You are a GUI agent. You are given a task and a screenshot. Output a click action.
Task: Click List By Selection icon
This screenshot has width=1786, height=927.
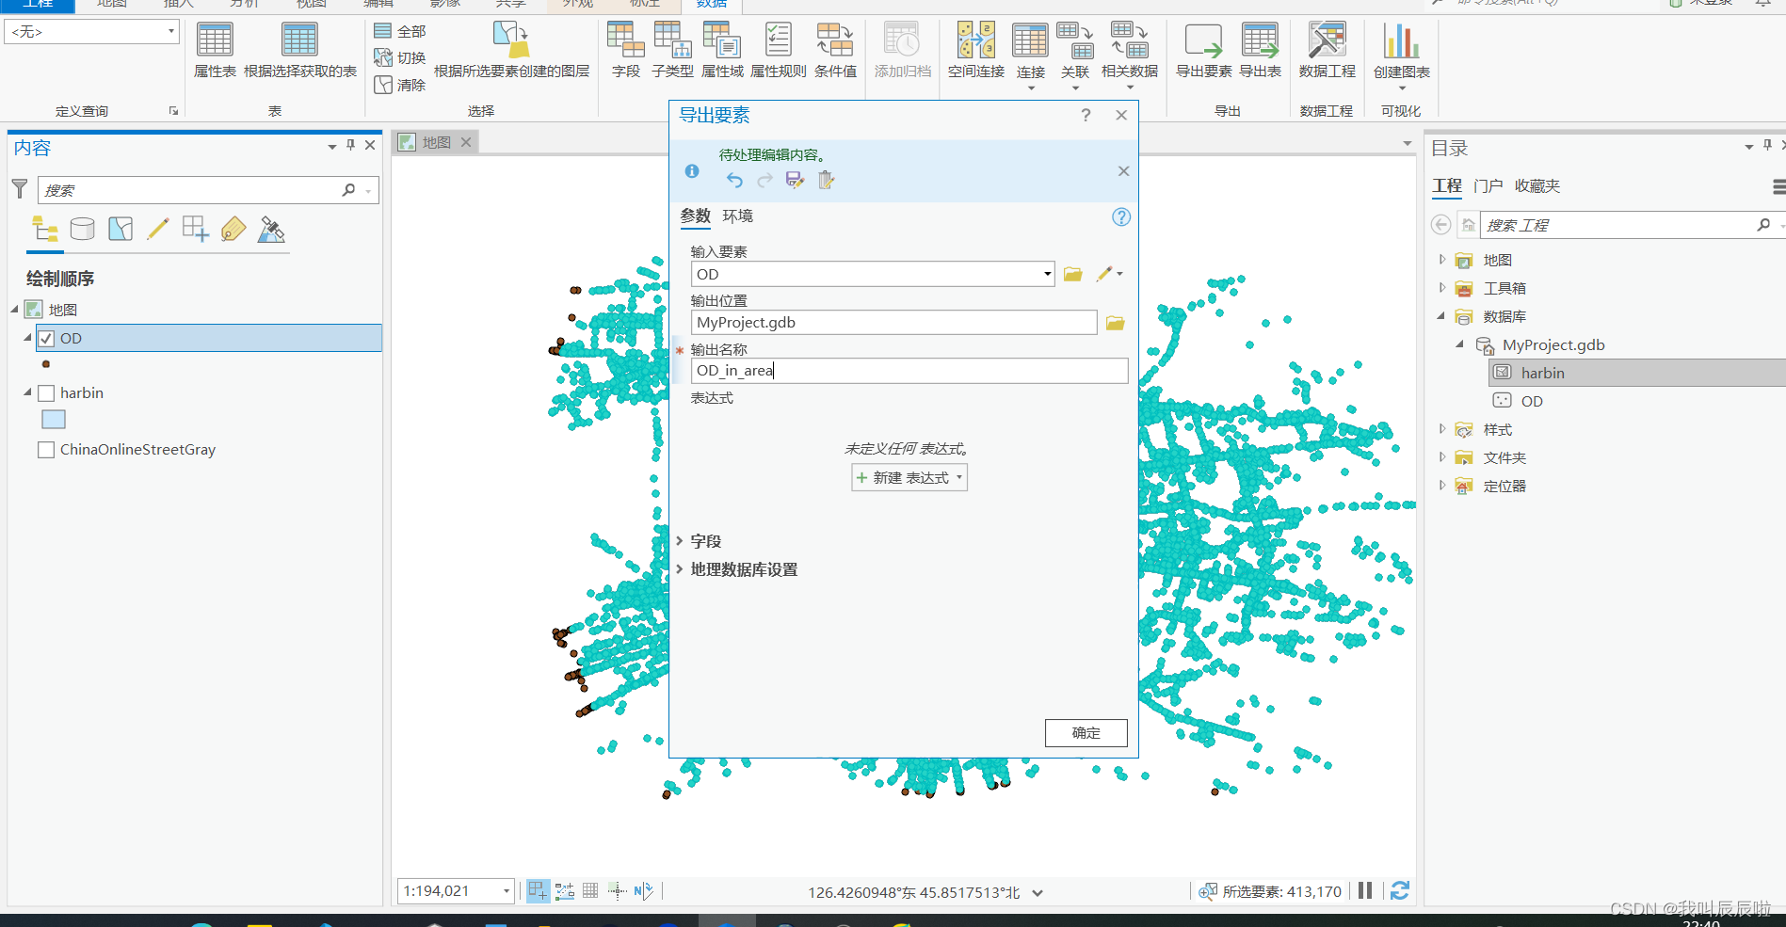click(121, 229)
